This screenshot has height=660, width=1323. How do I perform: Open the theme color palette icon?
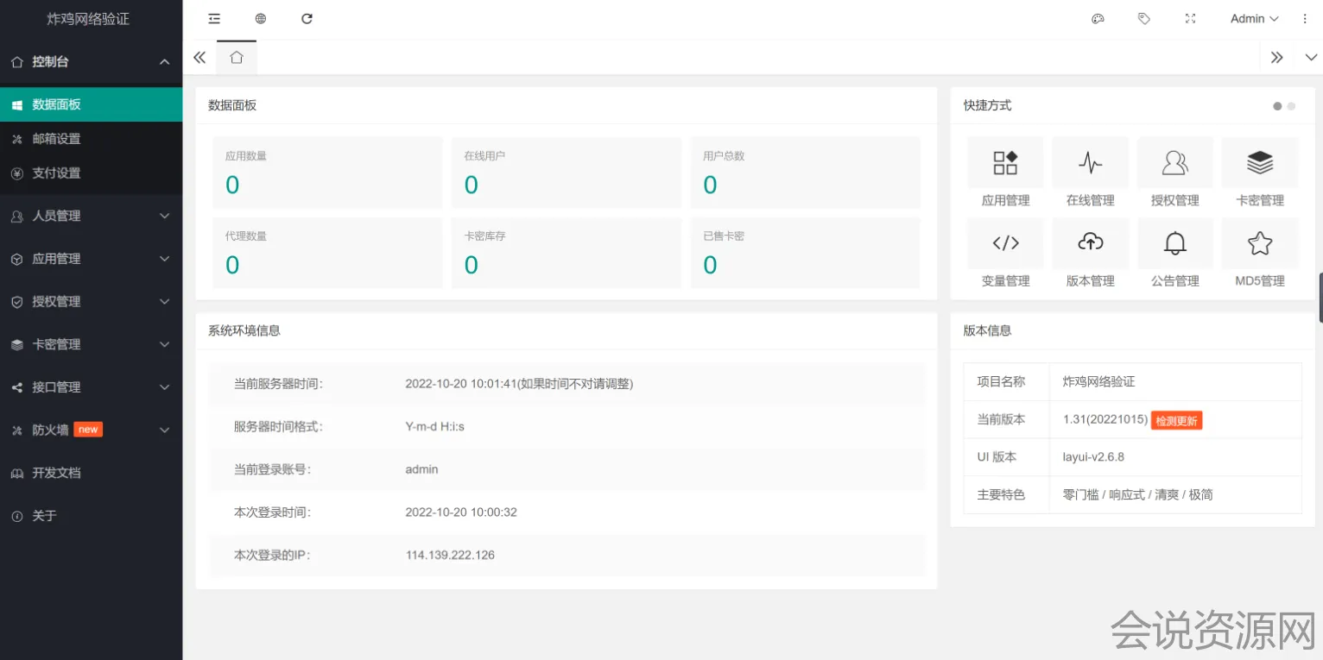tap(1098, 19)
